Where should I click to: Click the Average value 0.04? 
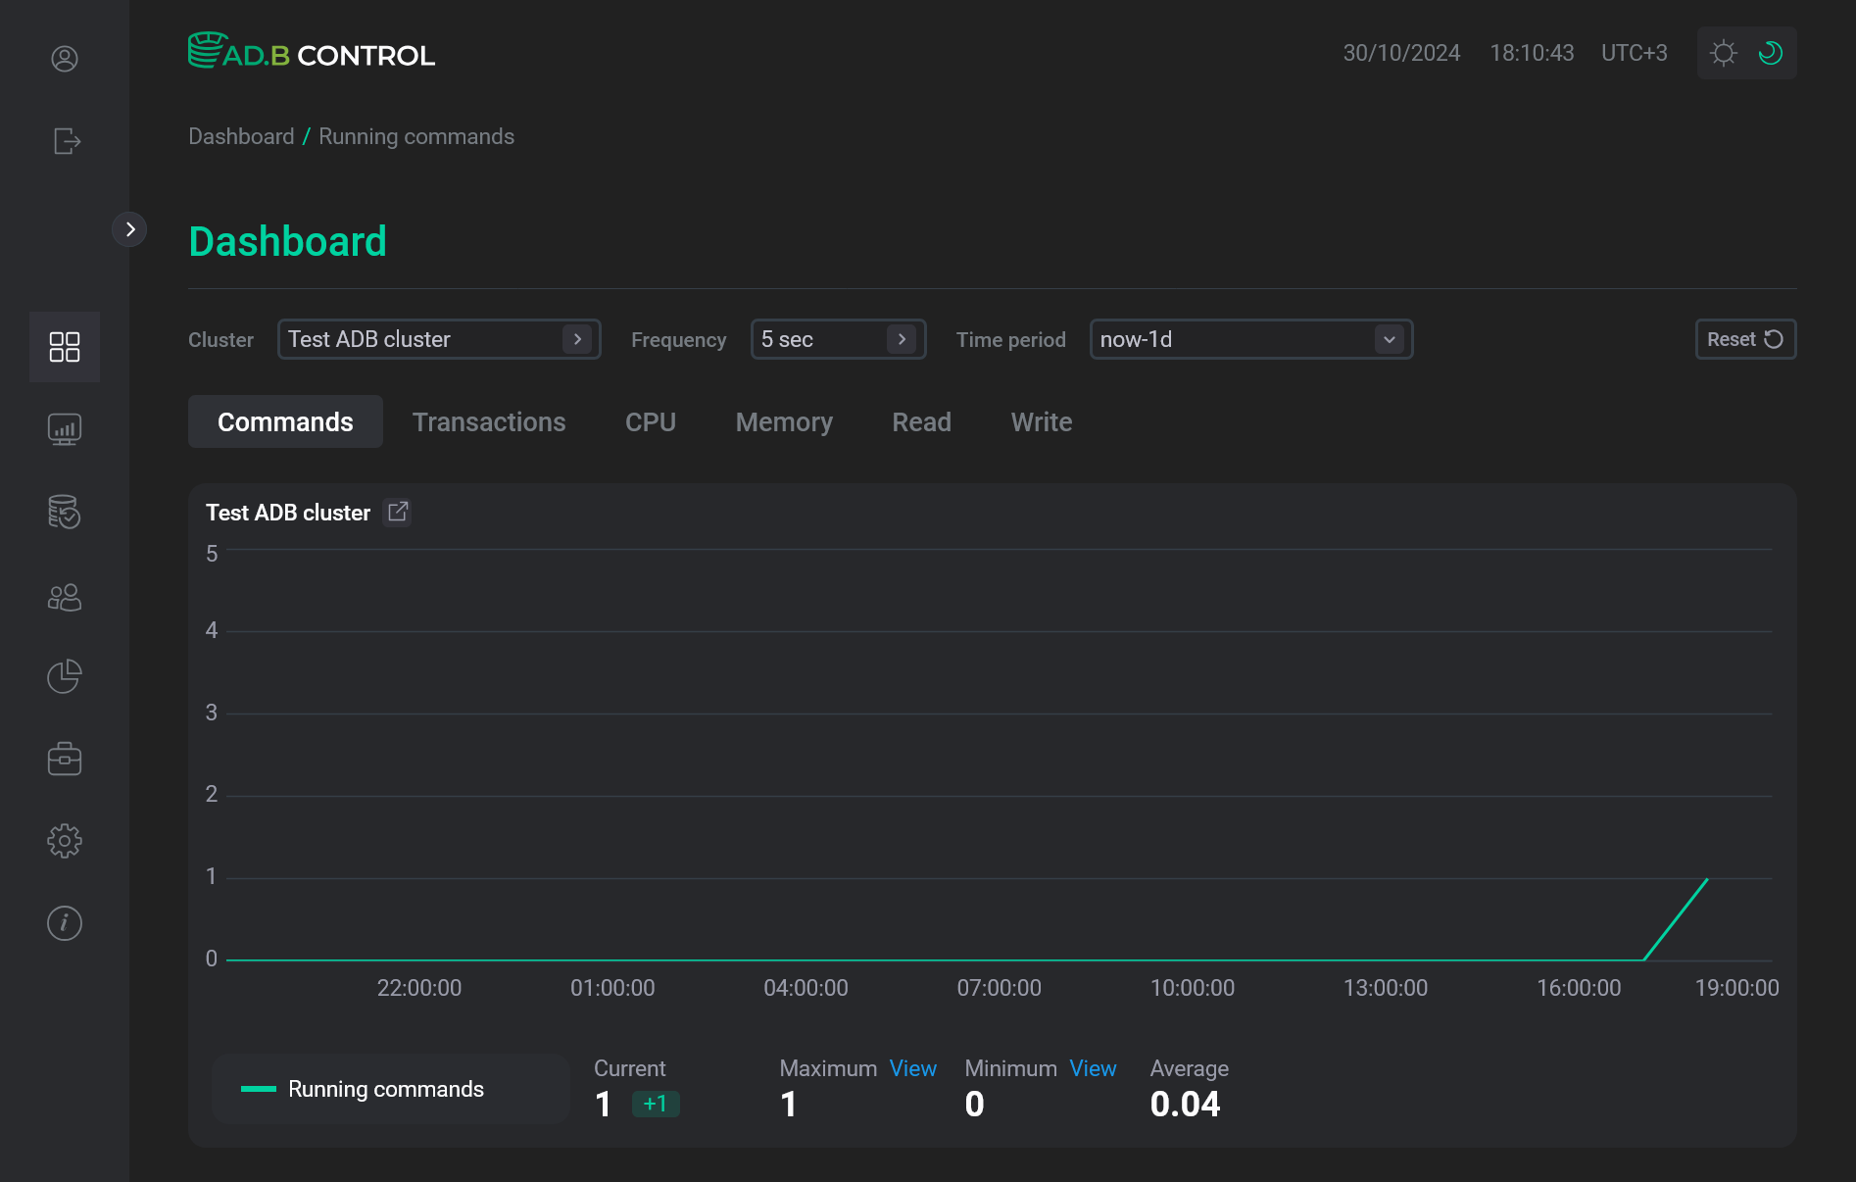(1185, 1105)
